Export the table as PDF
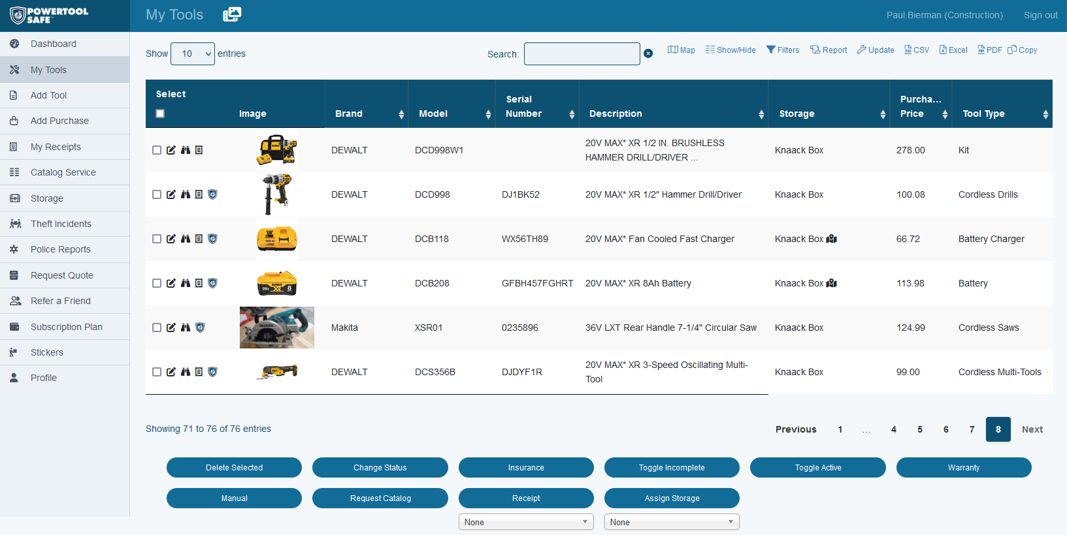Image resolution: width=1067 pixels, height=535 pixels. [x=989, y=50]
